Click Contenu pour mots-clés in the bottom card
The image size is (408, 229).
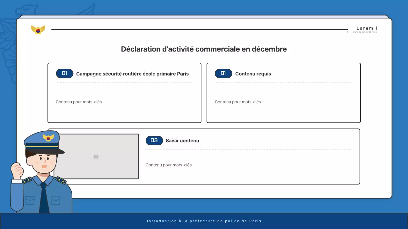[x=169, y=165]
